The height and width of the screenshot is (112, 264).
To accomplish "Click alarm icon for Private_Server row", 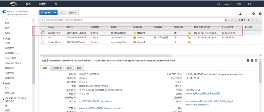I will click(189, 42).
